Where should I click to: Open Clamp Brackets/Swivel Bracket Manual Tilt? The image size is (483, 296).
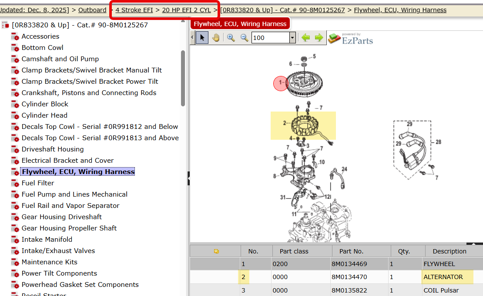pos(91,70)
